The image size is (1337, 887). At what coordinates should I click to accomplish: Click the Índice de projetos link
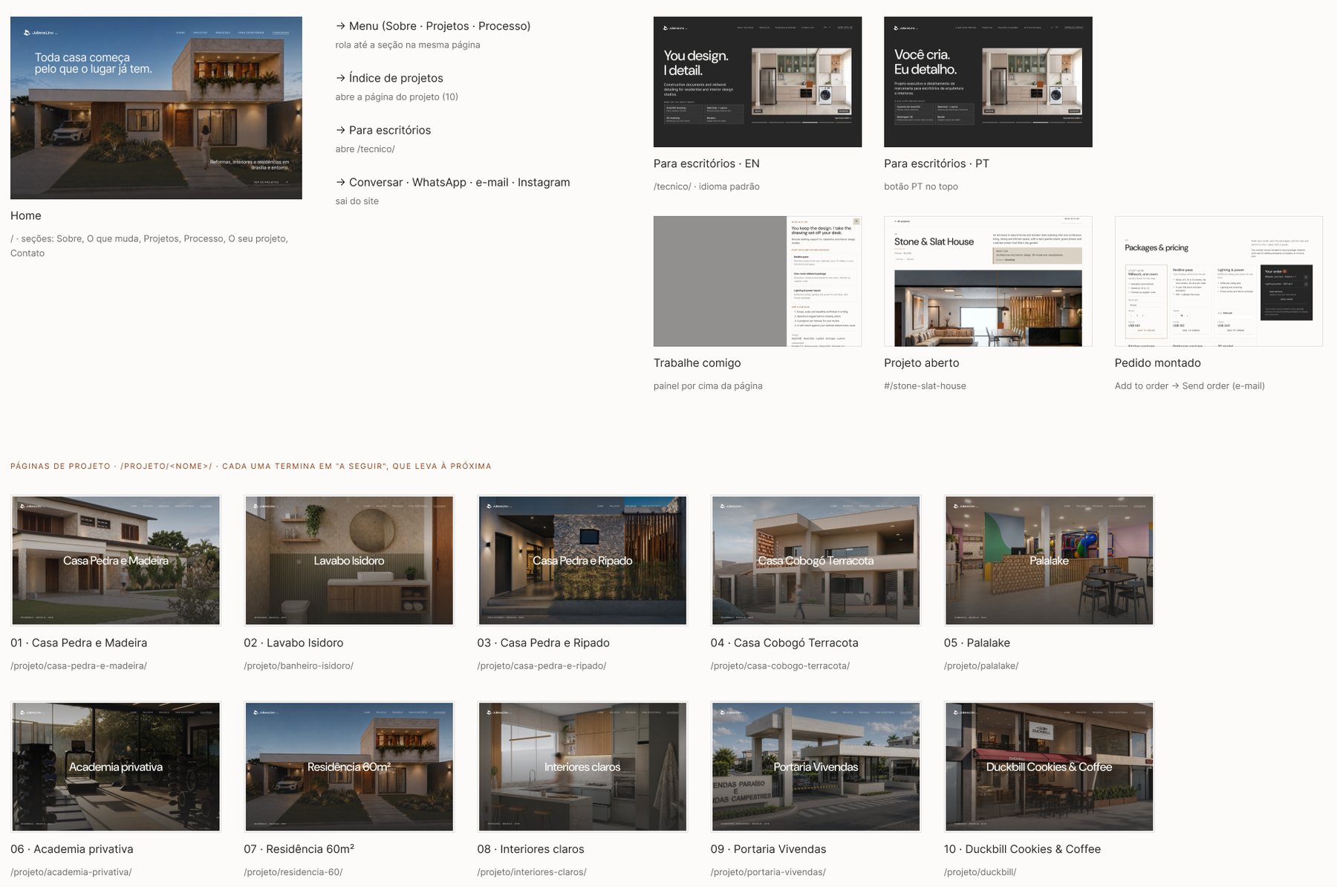pos(389,78)
